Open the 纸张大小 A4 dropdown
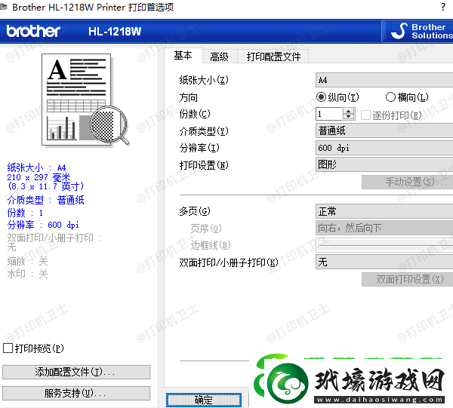 click(384, 80)
